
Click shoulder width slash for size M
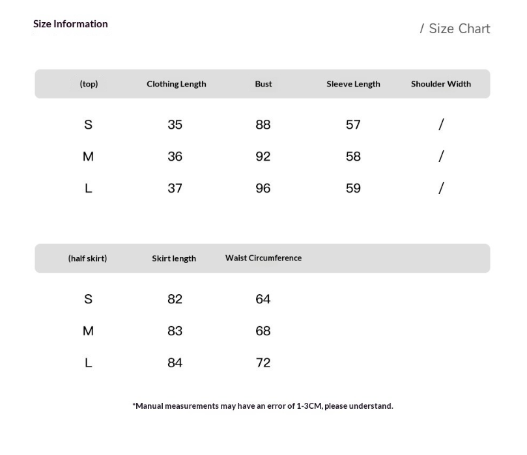(441, 156)
